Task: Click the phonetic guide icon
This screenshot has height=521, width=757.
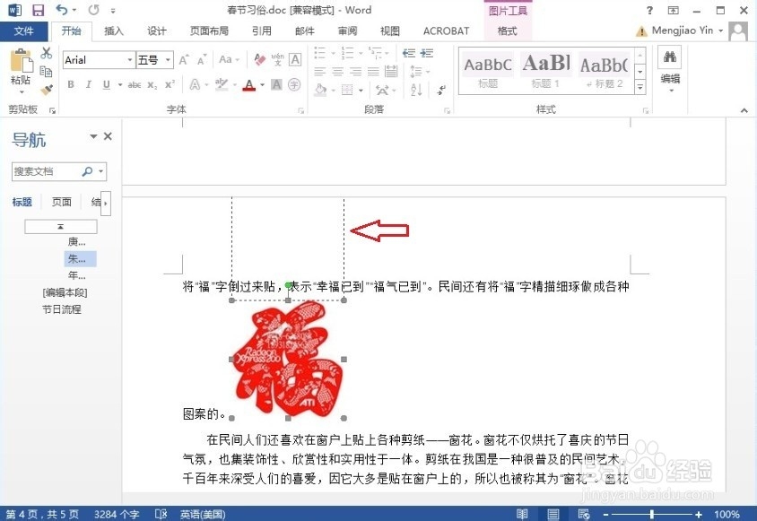Action: coord(278,59)
